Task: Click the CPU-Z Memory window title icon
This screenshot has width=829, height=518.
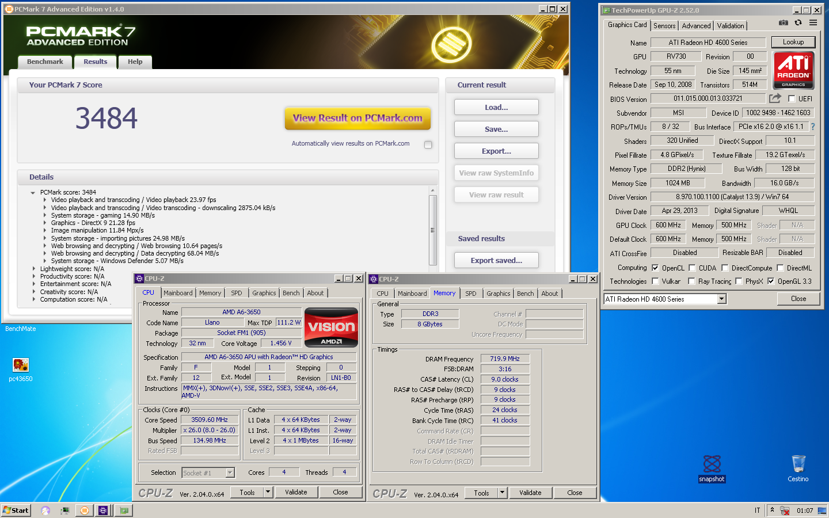Action: pyautogui.click(x=374, y=279)
